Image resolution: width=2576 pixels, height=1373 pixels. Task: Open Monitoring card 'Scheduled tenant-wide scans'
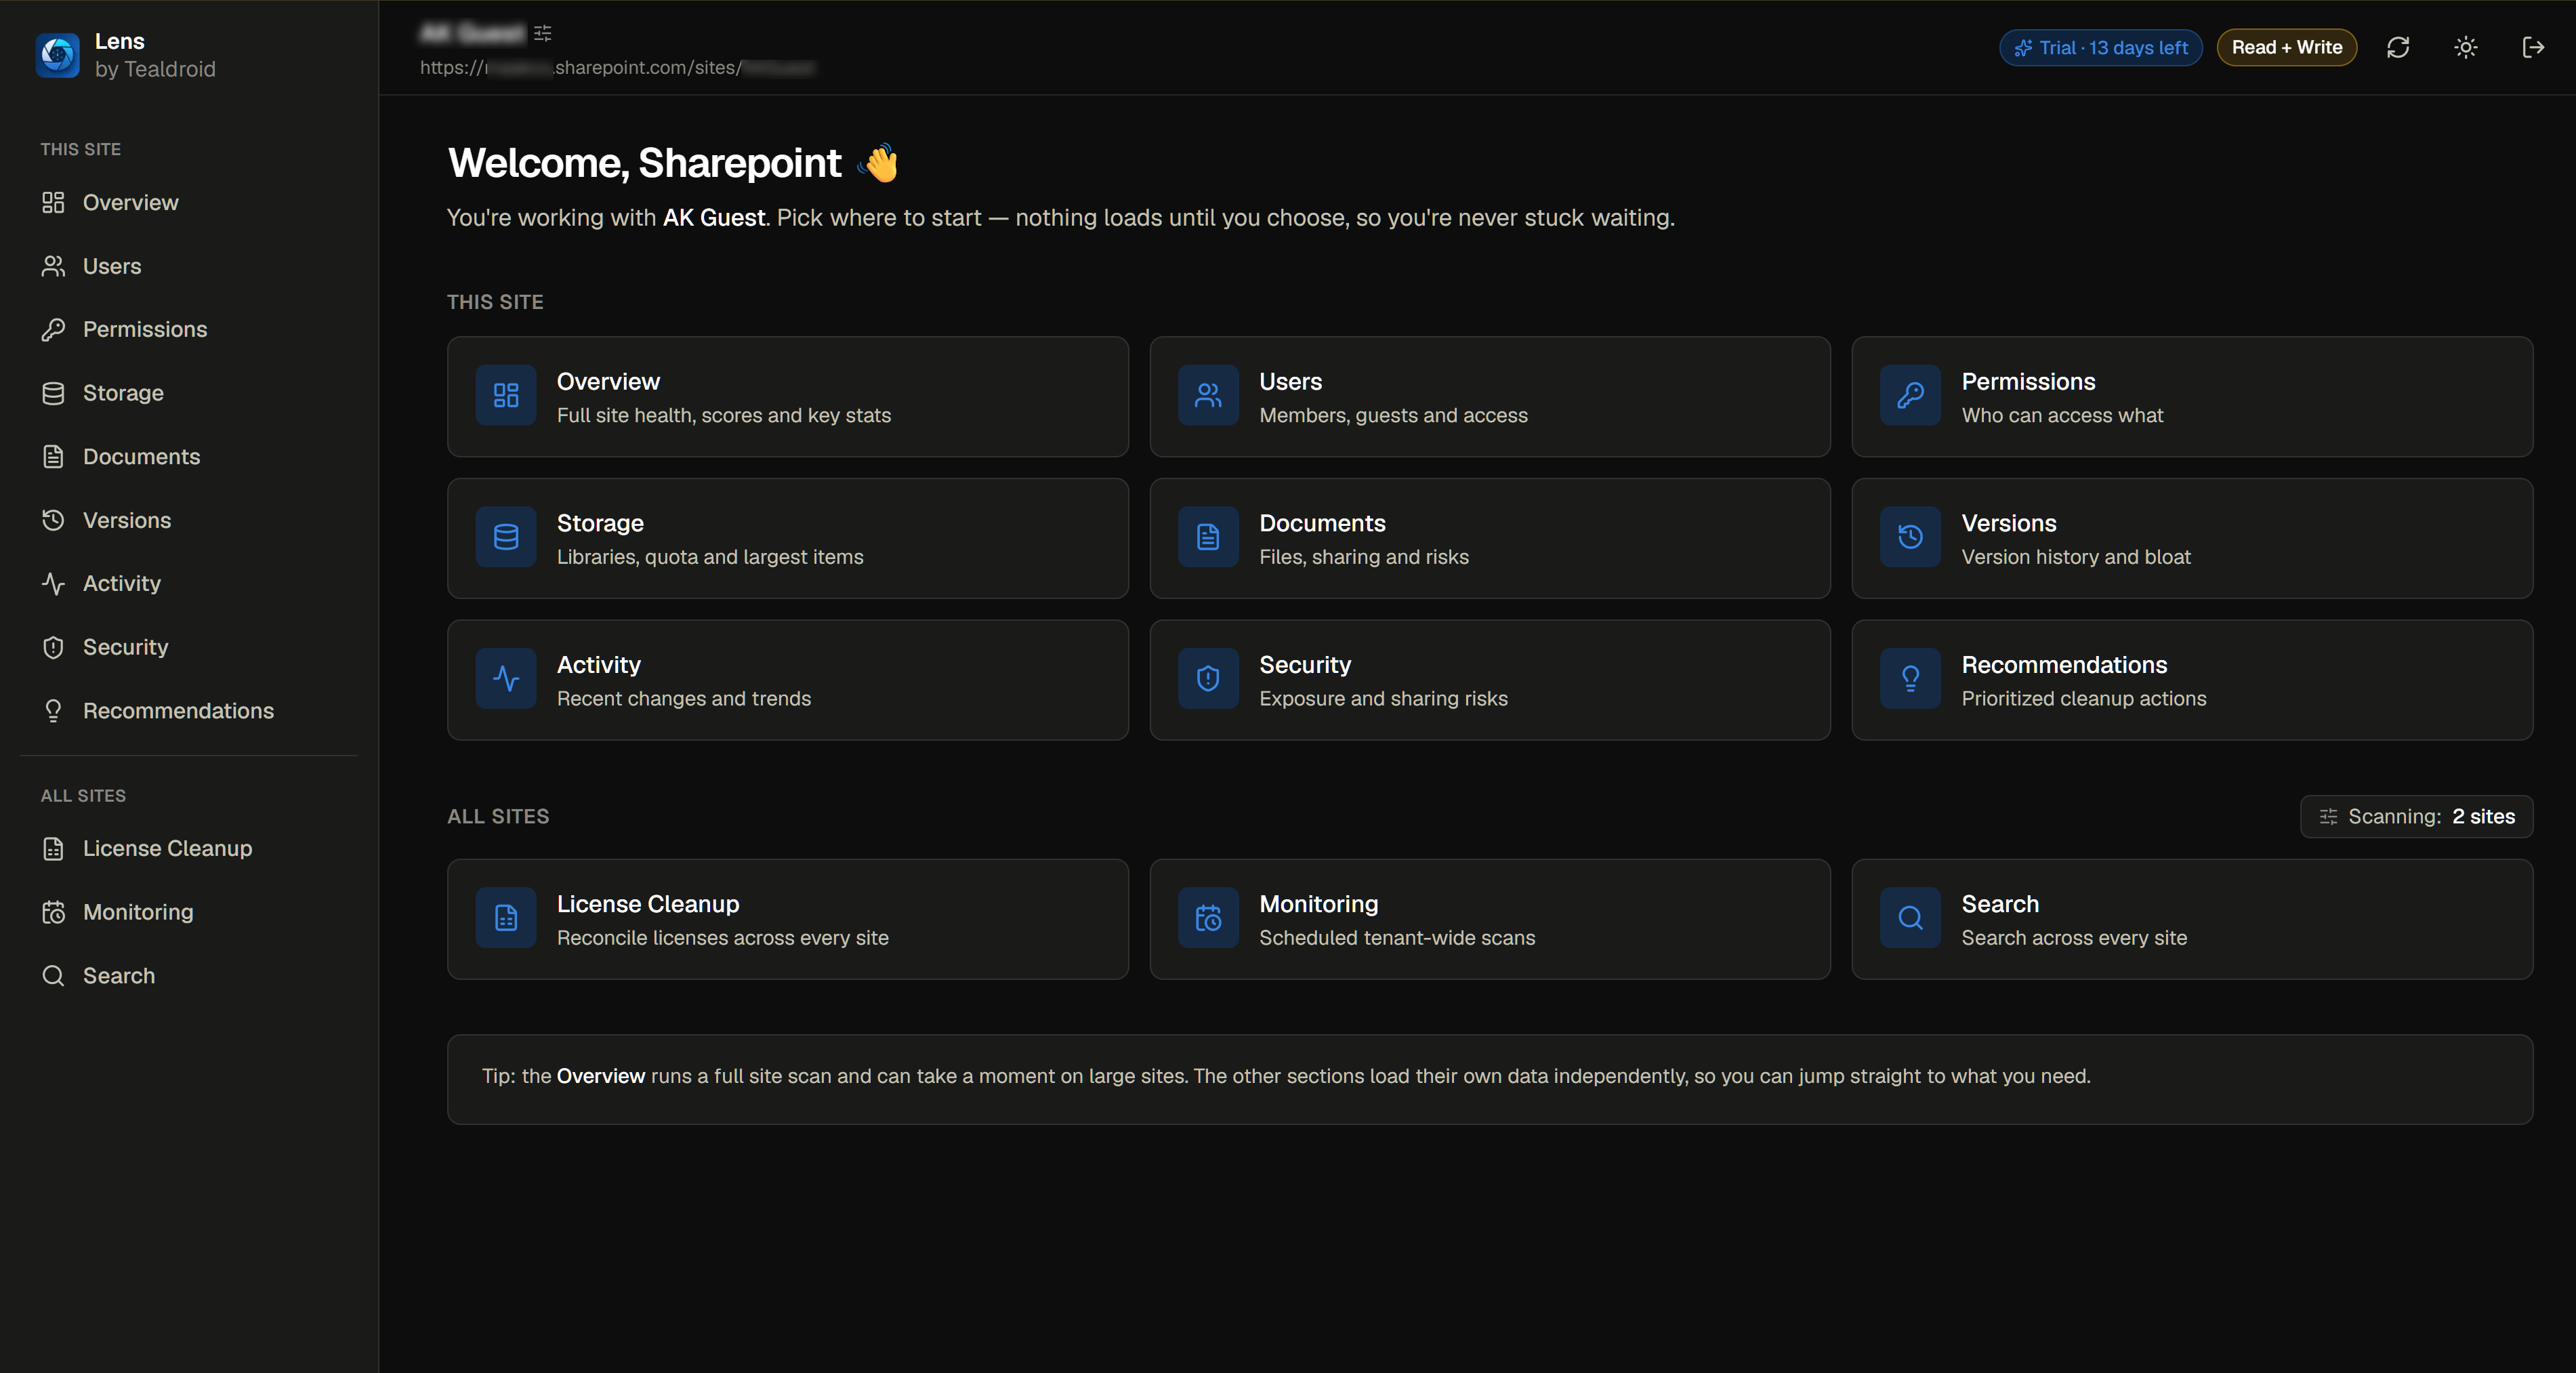point(1490,919)
